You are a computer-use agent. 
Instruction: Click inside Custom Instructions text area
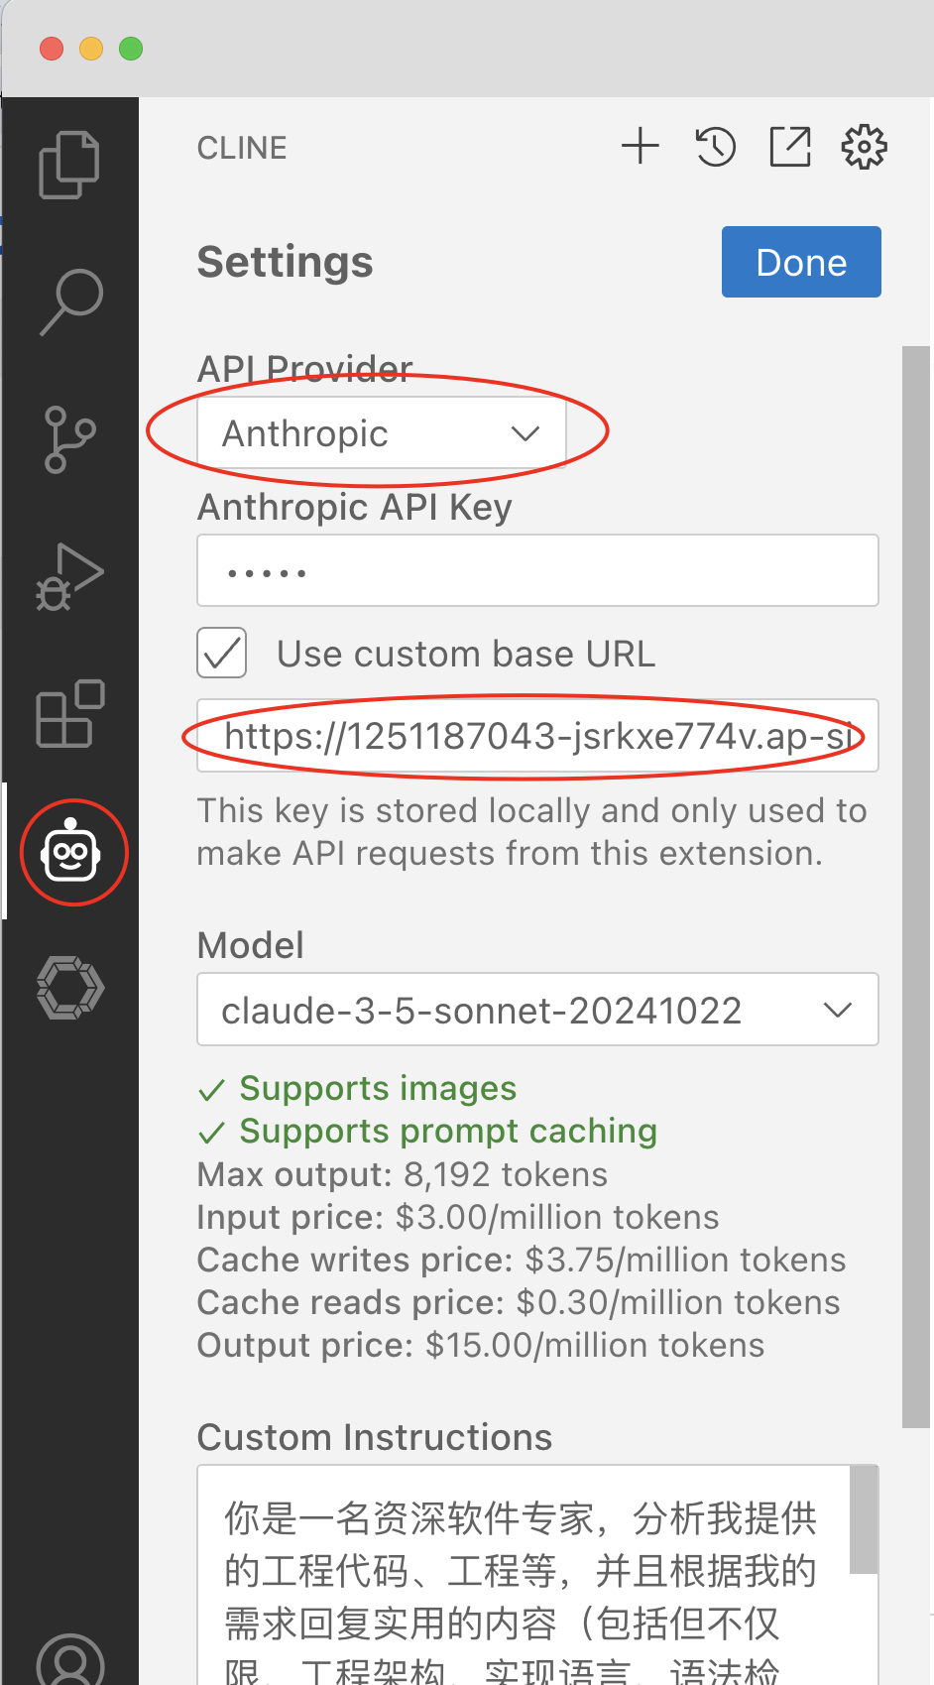pos(524,1575)
